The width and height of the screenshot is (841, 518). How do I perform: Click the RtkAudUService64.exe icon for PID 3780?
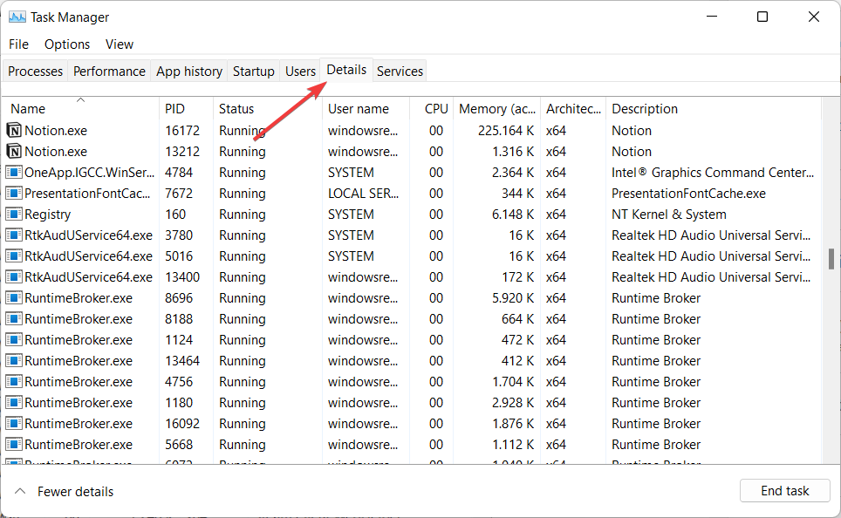click(x=14, y=235)
